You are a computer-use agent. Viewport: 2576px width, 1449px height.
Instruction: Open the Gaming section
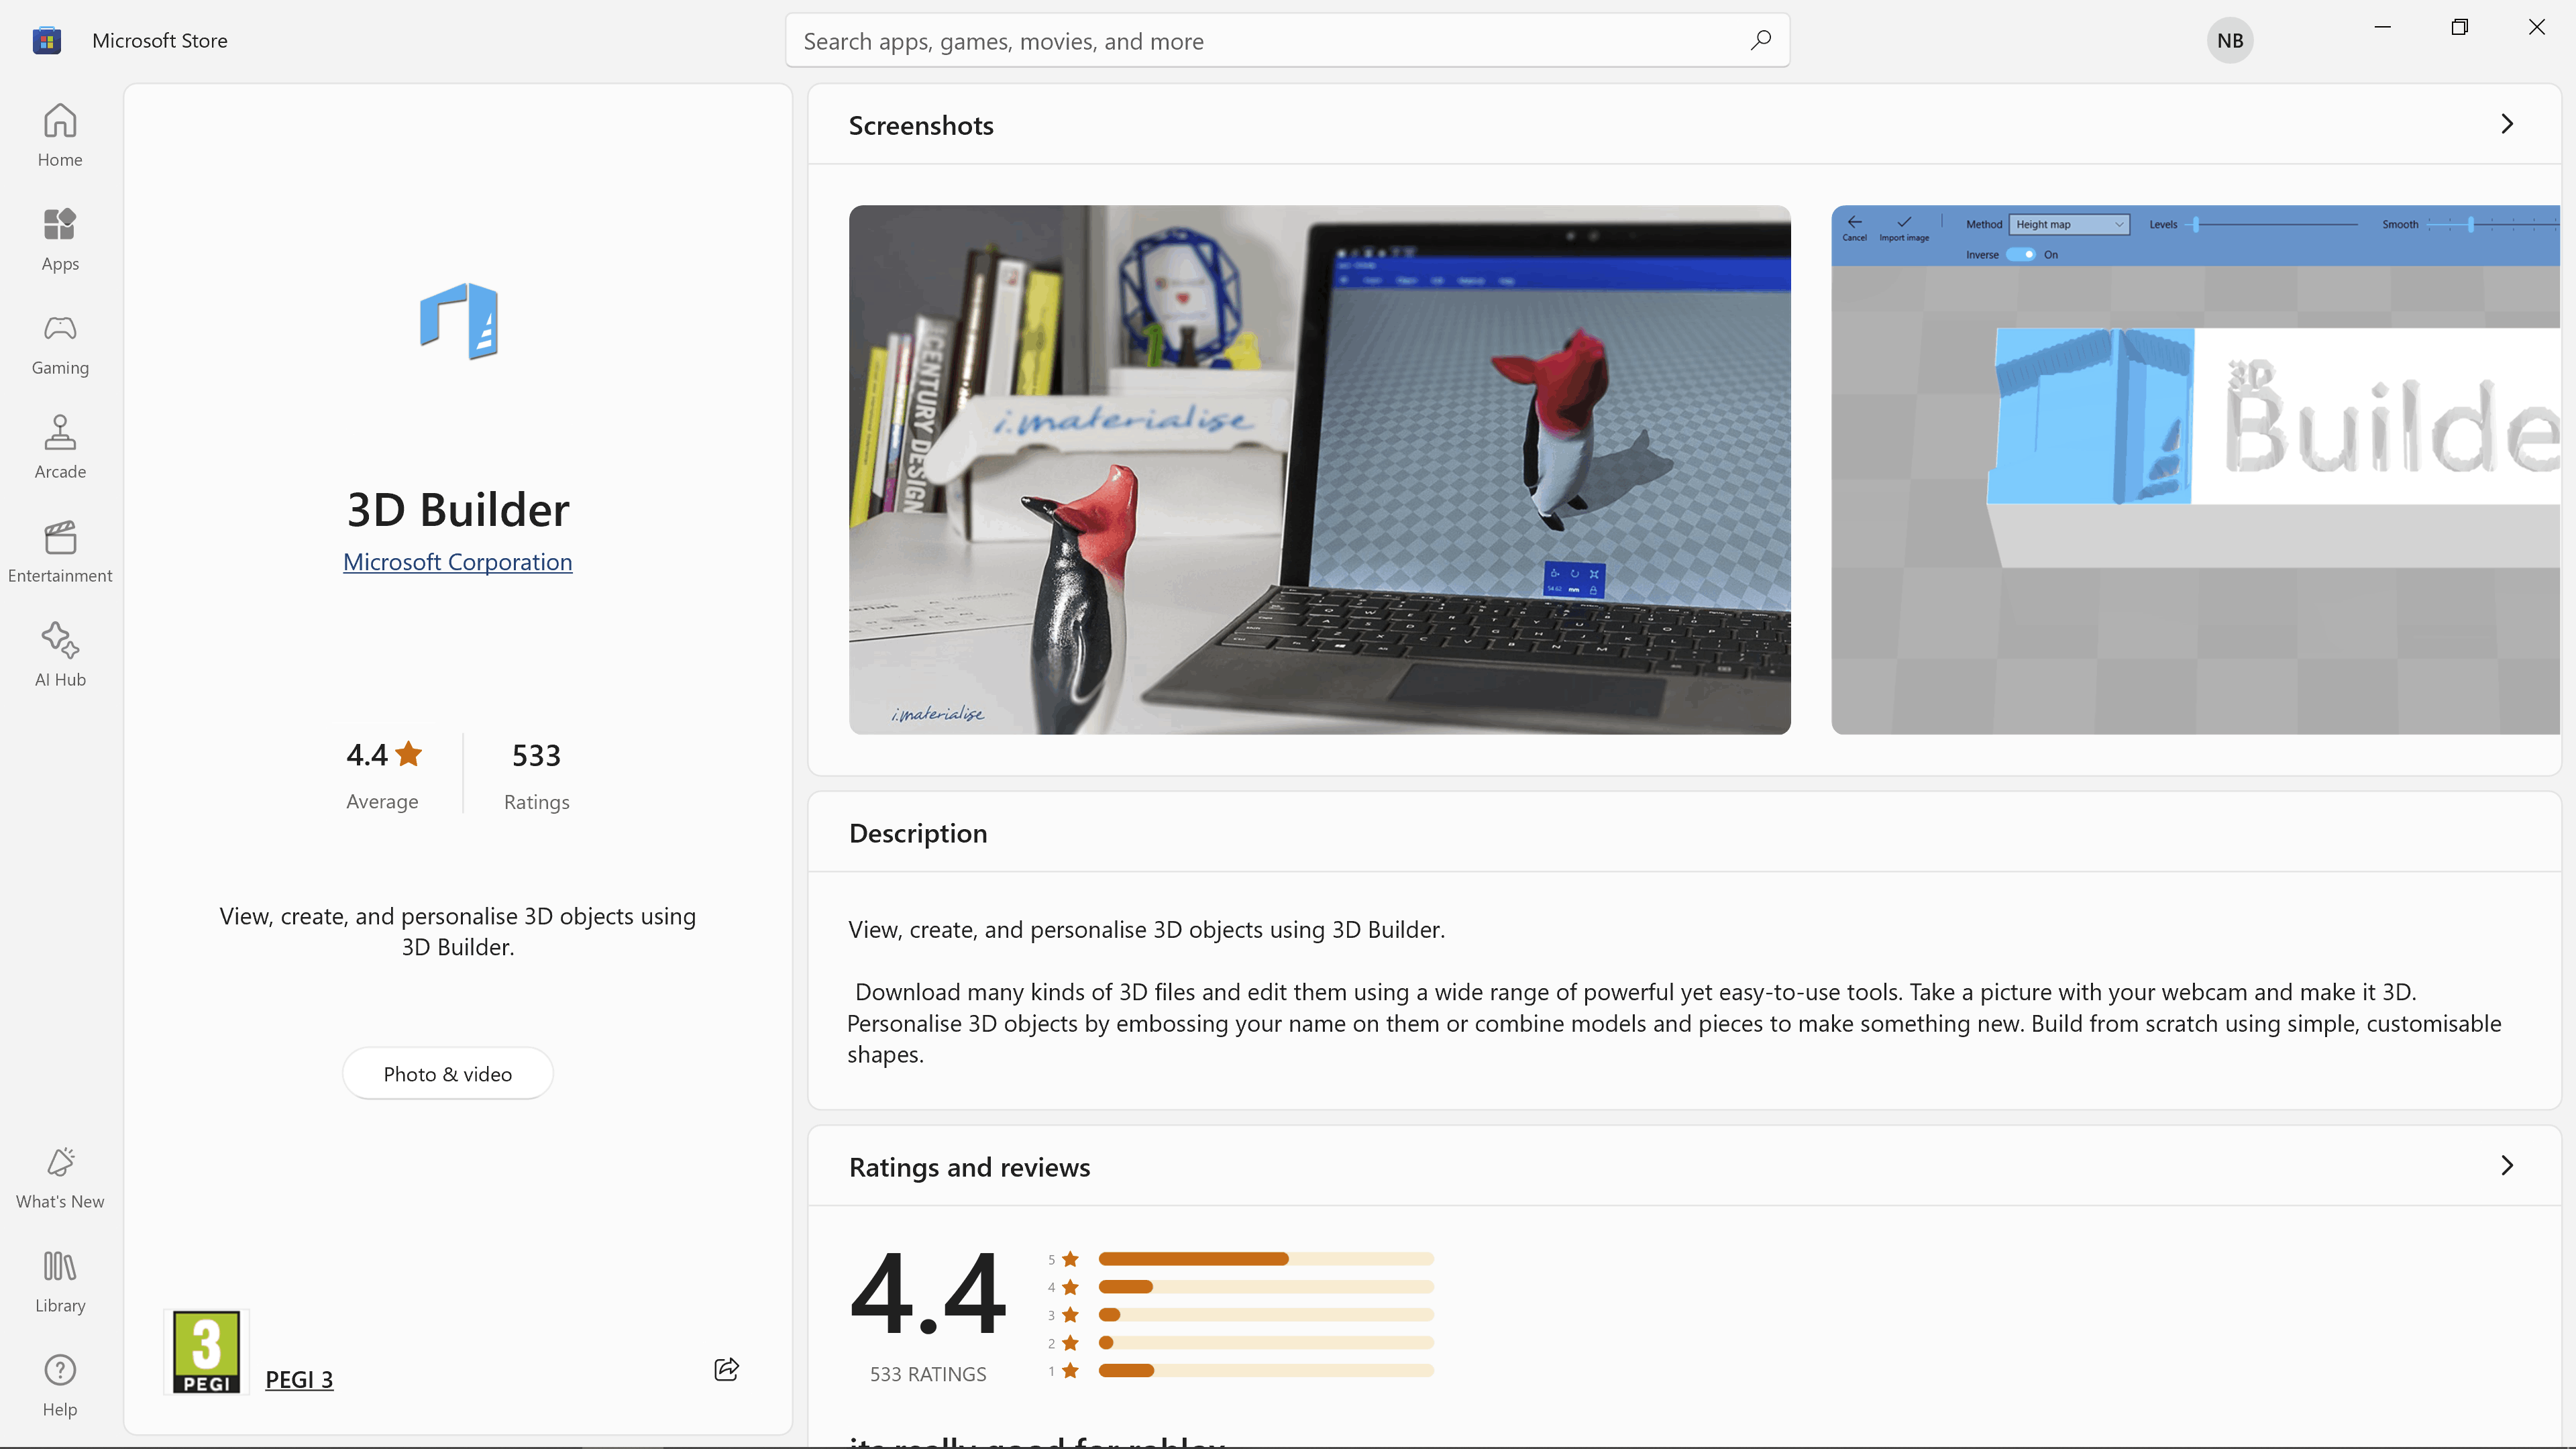60,343
